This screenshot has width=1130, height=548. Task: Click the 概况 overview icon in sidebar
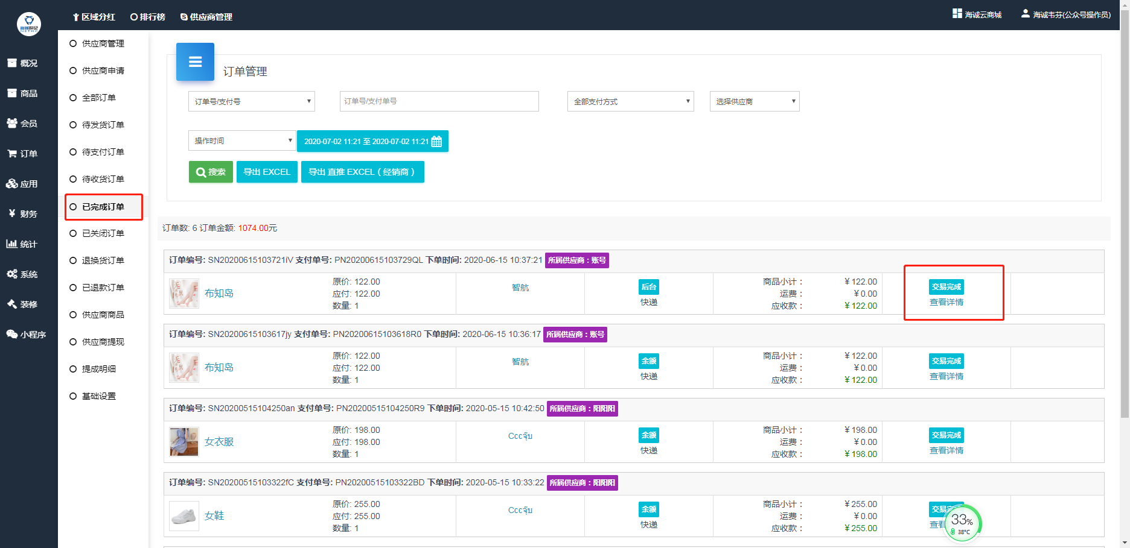pyautogui.click(x=12, y=63)
